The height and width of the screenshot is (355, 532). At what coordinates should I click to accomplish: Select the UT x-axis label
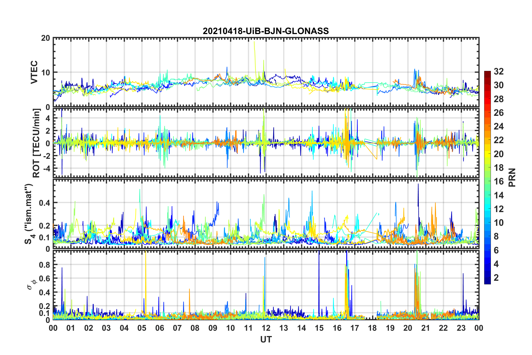(x=266, y=339)
